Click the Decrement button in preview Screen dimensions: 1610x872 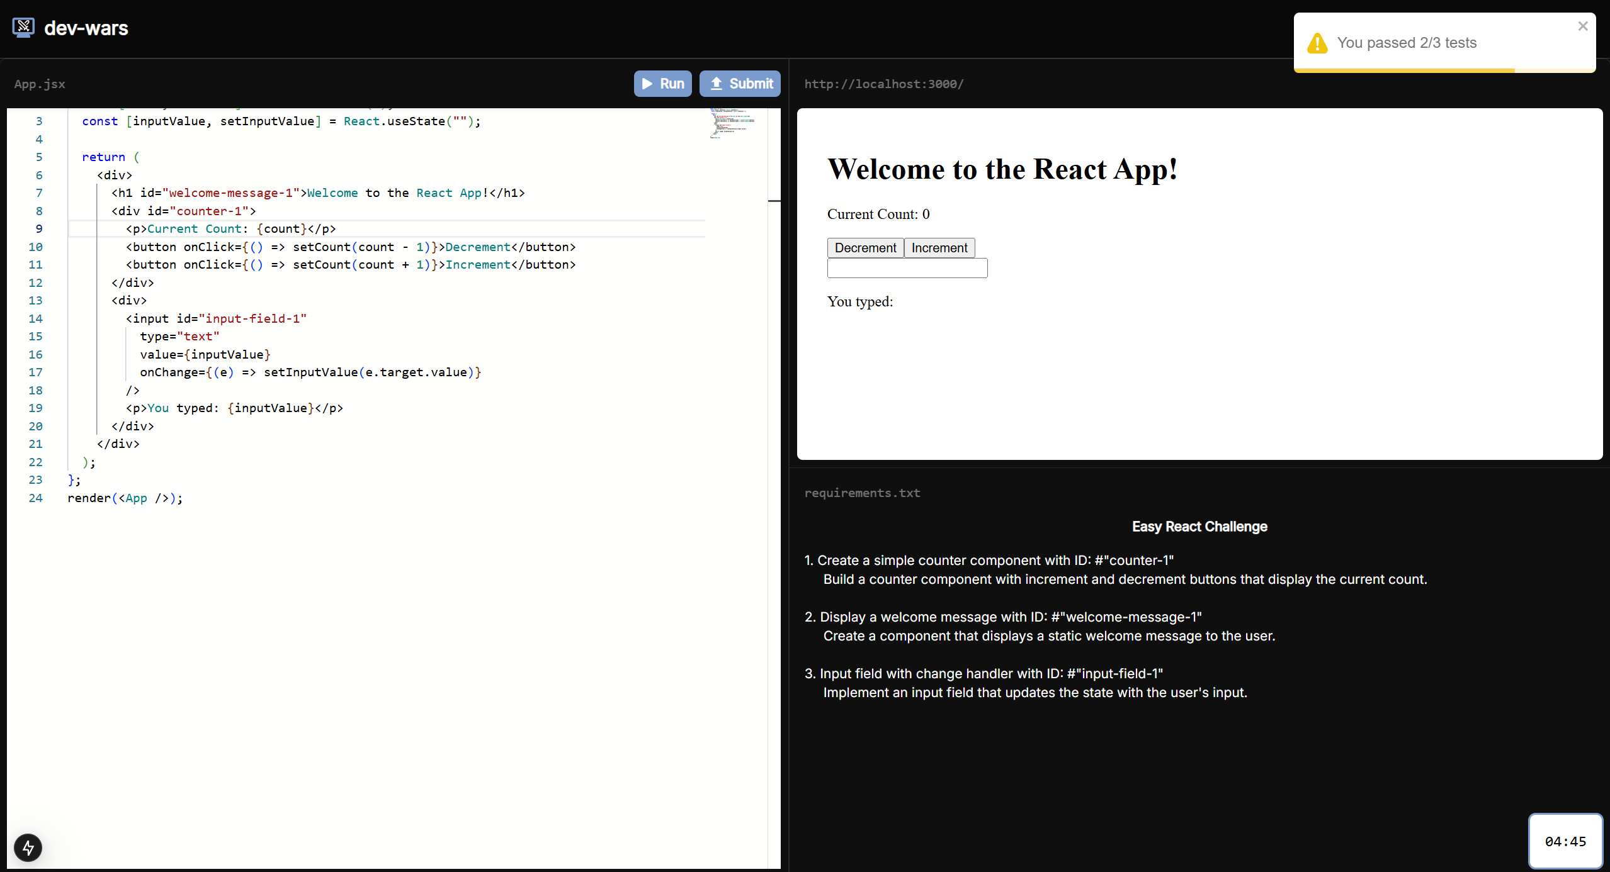pos(865,248)
